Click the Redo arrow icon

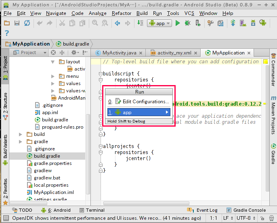click(50, 23)
